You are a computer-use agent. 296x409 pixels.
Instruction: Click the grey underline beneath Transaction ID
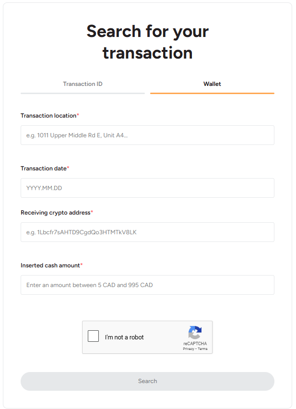pos(83,93)
